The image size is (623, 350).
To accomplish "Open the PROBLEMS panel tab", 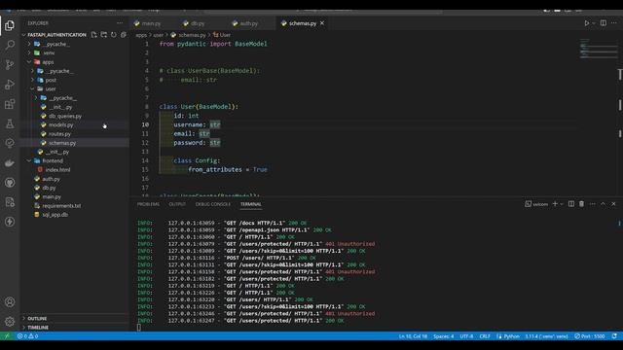I will click(148, 204).
